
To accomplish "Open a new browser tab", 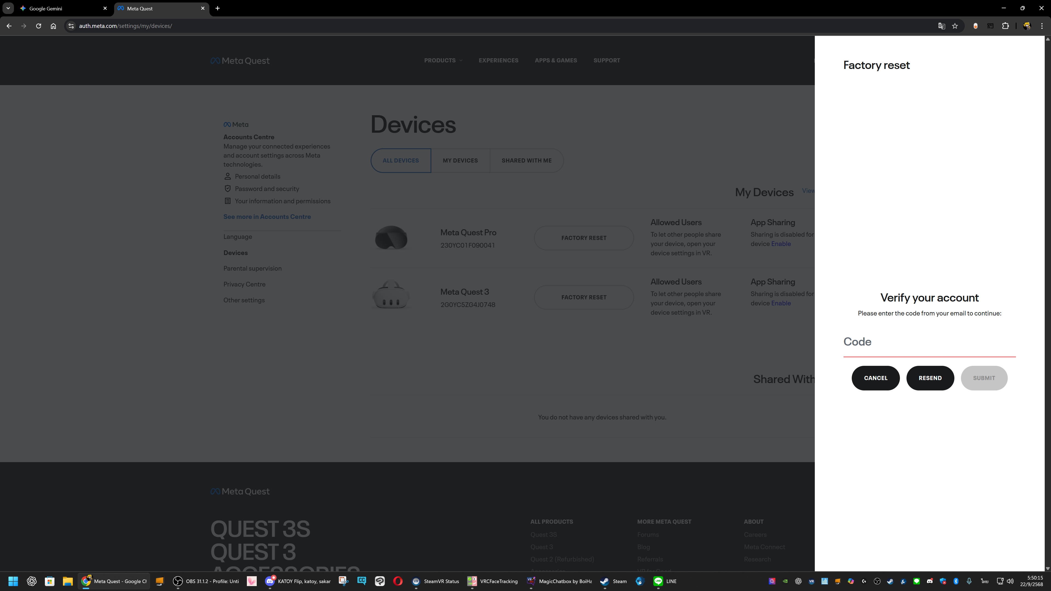I will tap(218, 8).
